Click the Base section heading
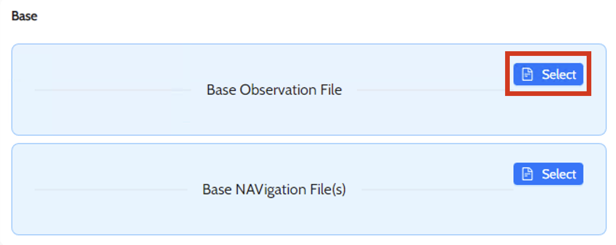The height and width of the screenshot is (245, 616). [x=24, y=16]
